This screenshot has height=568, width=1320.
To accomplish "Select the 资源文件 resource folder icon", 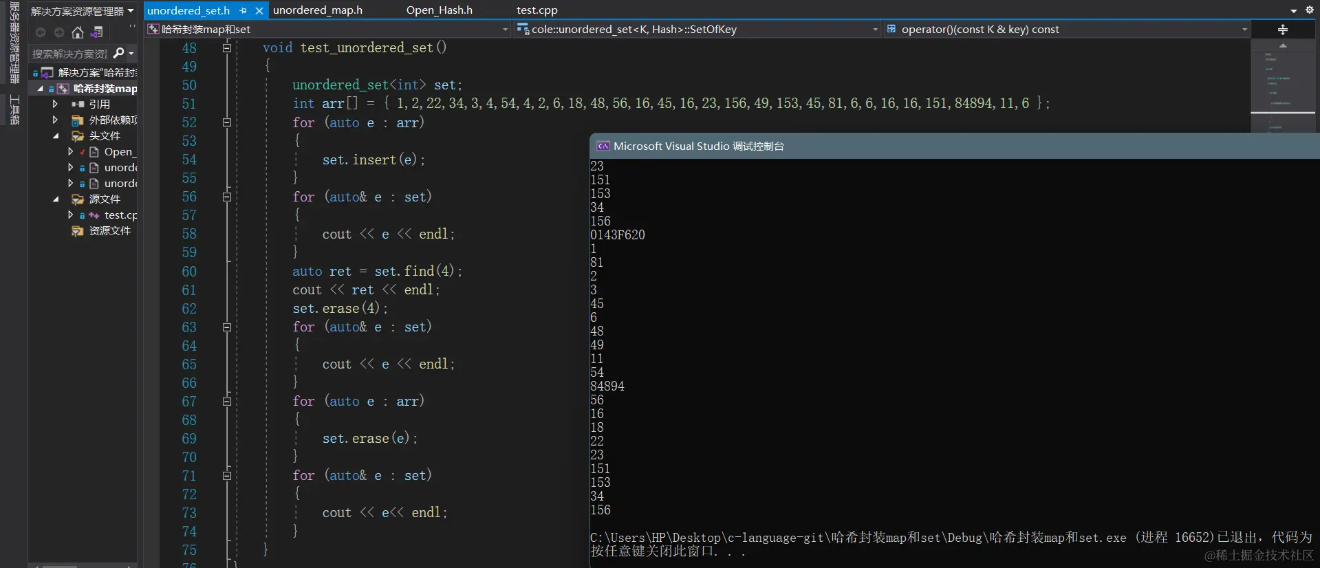I will click(x=78, y=231).
